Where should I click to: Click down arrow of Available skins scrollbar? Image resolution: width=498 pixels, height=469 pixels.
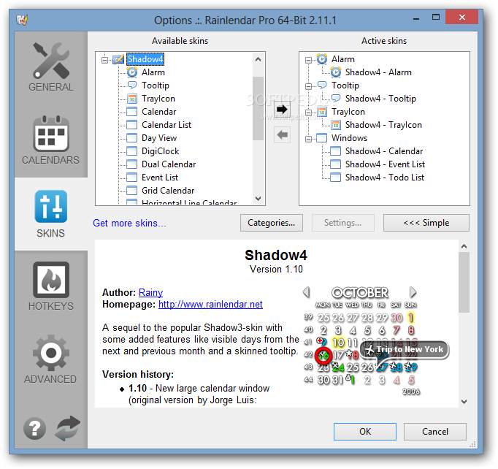(x=258, y=199)
